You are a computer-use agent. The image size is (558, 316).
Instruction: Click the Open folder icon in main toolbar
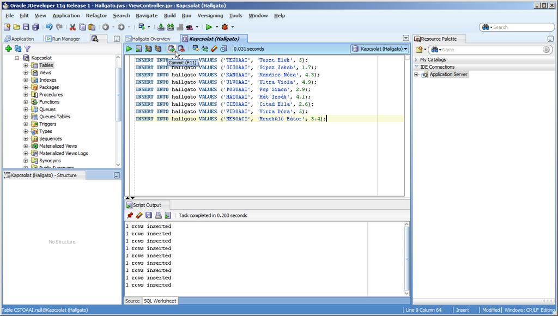coord(16,27)
